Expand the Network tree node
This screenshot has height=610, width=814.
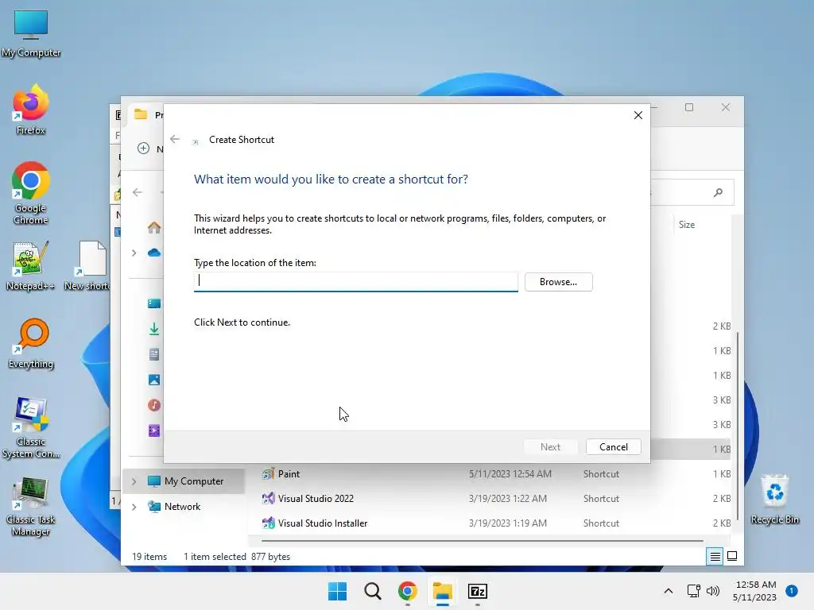[x=134, y=507]
